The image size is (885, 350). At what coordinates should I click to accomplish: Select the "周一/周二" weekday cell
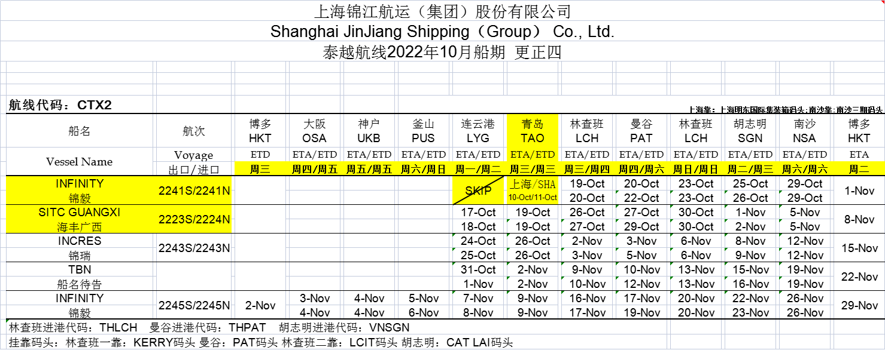[x=478, y=169]
